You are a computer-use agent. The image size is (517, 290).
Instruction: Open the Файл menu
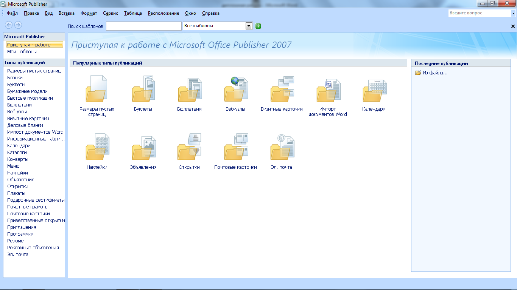[x=12, y=13]
